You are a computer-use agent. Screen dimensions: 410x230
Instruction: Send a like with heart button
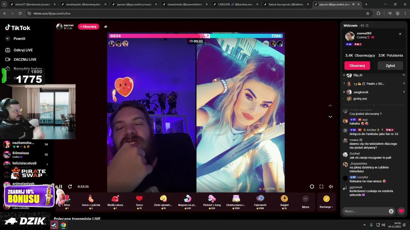pos(401,211)
